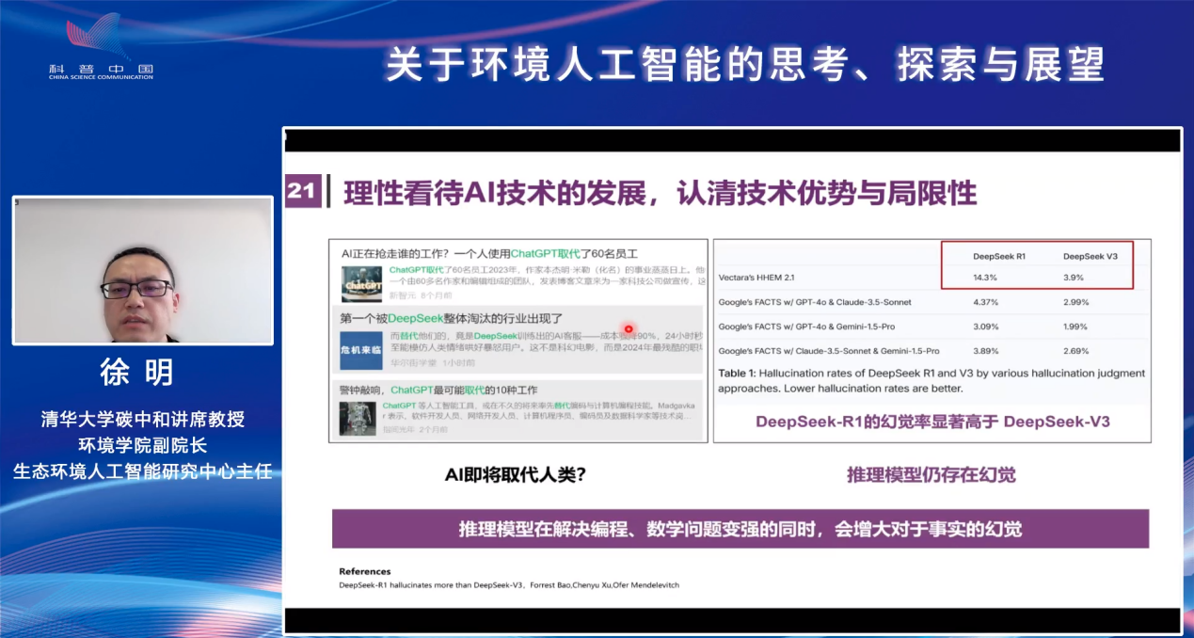Click the 2.69% table cell

click(1076, 351)
